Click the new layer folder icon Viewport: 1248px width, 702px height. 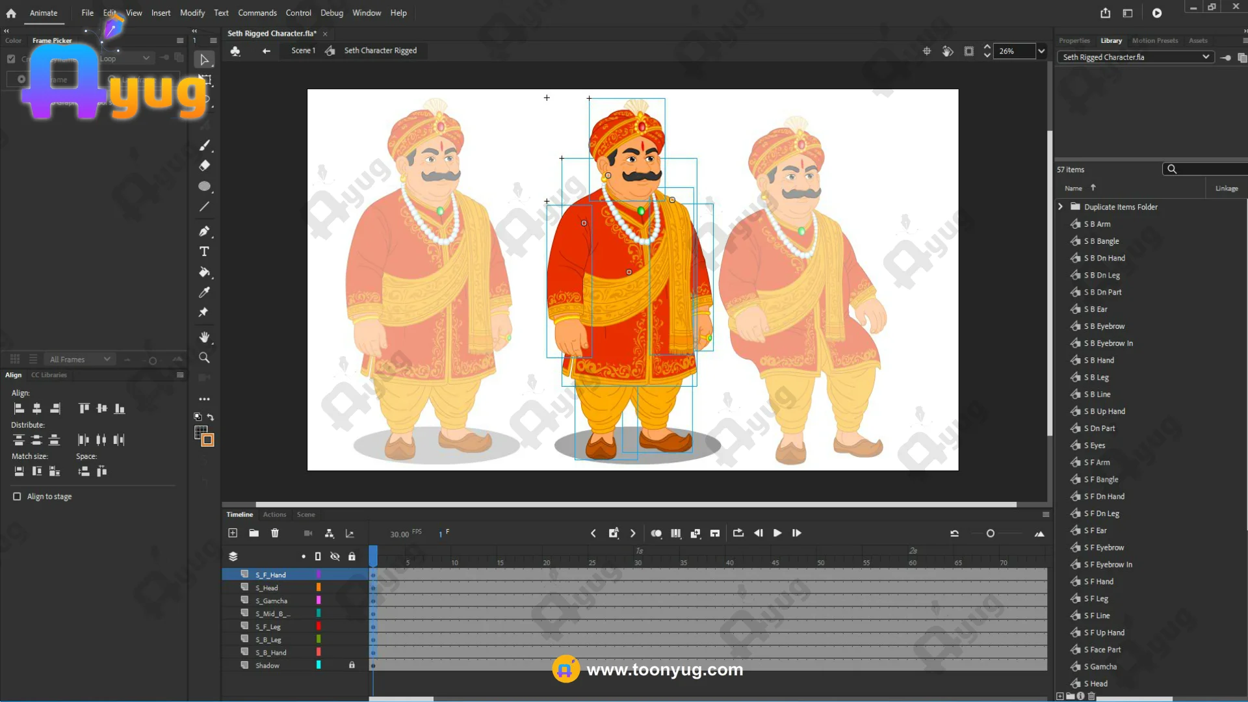(253, 533)
